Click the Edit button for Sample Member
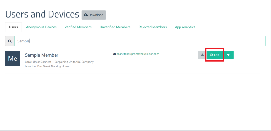The height and width of the screenshot is (131, 271). (x=215, y=55)
